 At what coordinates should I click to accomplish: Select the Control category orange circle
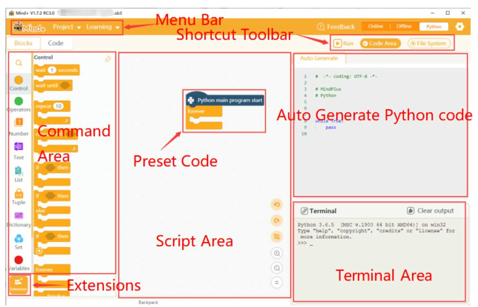tap(19, 80)
